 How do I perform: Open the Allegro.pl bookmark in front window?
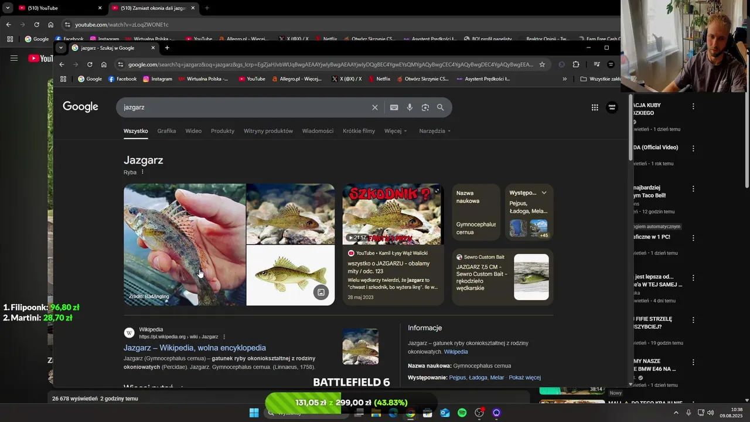(296, 79)
